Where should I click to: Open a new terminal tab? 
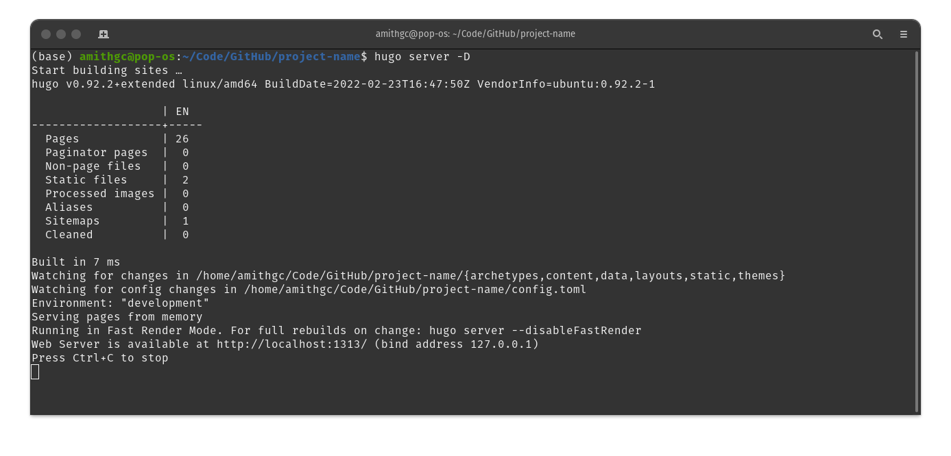coord(104,34)
